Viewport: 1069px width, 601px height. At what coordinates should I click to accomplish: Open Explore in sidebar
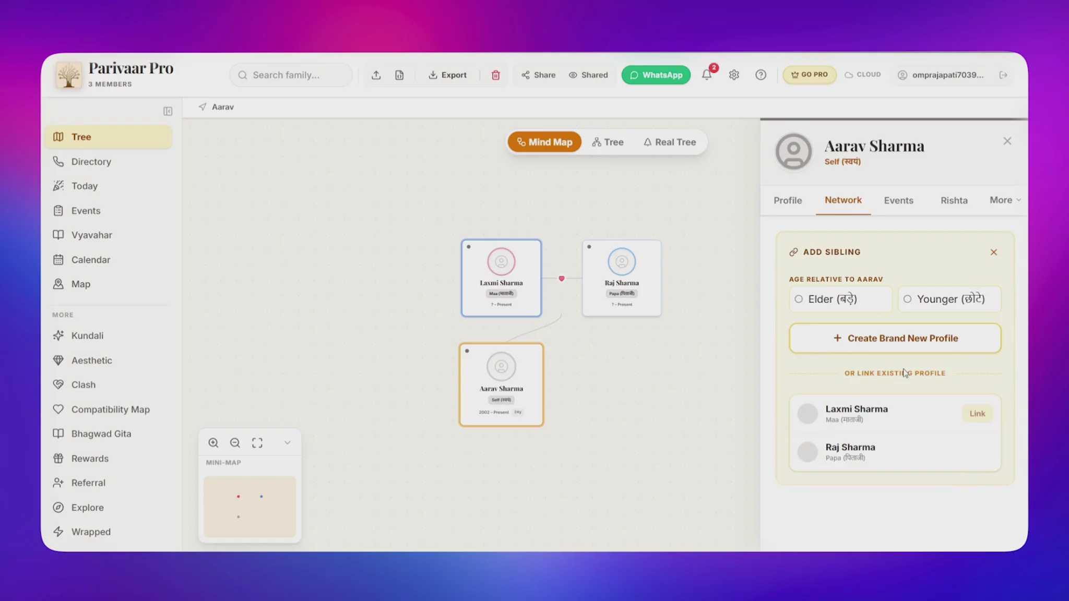108,508
